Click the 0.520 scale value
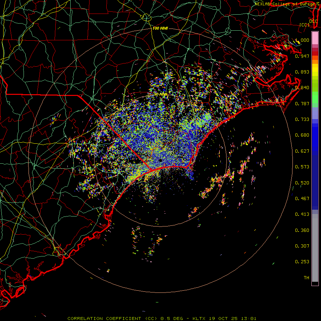Image resolution: width=321 pixels, height=321 pixels. 302,183
